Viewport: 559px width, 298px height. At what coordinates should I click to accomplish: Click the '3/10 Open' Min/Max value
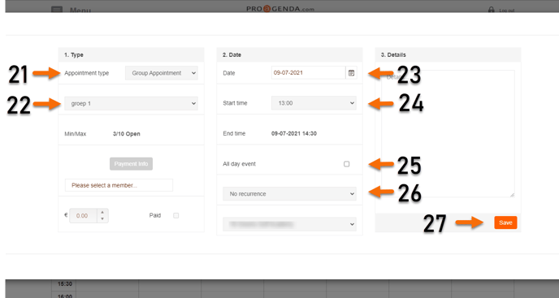[127, 134]
